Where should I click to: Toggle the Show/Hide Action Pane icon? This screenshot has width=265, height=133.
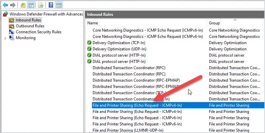[x=59, y=5]
